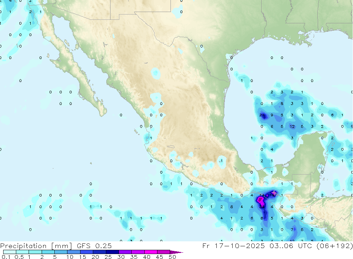Select the 40–45 mm legend color swatch
The width and height of the screenshot is (353, 259).
pos(151,252)
